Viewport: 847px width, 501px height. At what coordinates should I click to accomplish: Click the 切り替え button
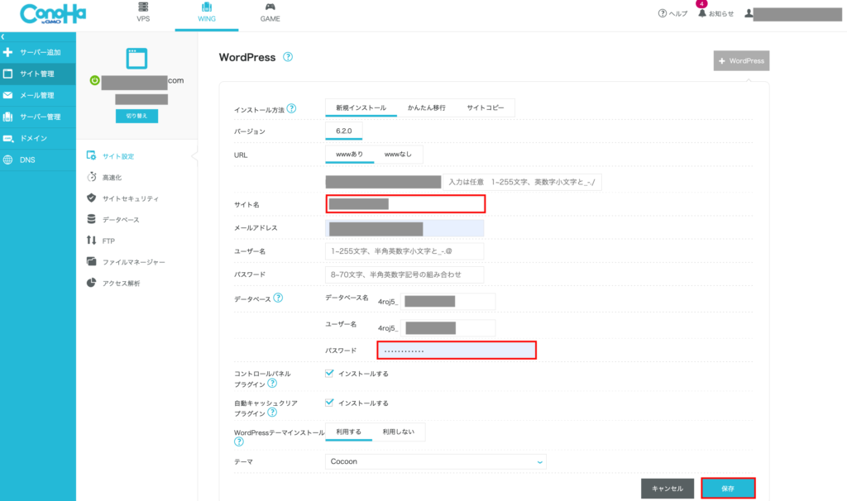click(x=136, y=116)
